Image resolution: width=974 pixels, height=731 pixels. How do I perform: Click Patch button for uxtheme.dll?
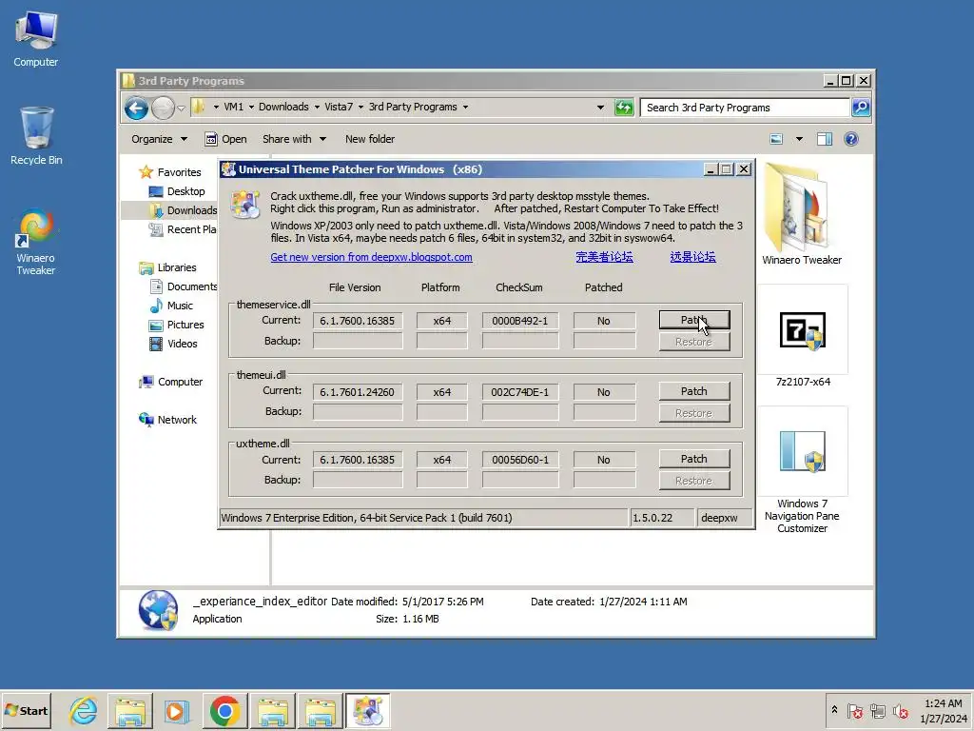pyautogui.click(x=693, y=459)
